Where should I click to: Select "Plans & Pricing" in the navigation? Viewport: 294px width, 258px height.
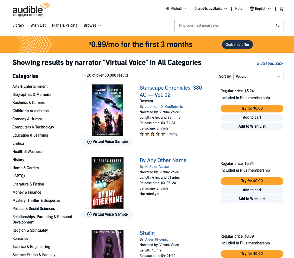coord(64,25)
